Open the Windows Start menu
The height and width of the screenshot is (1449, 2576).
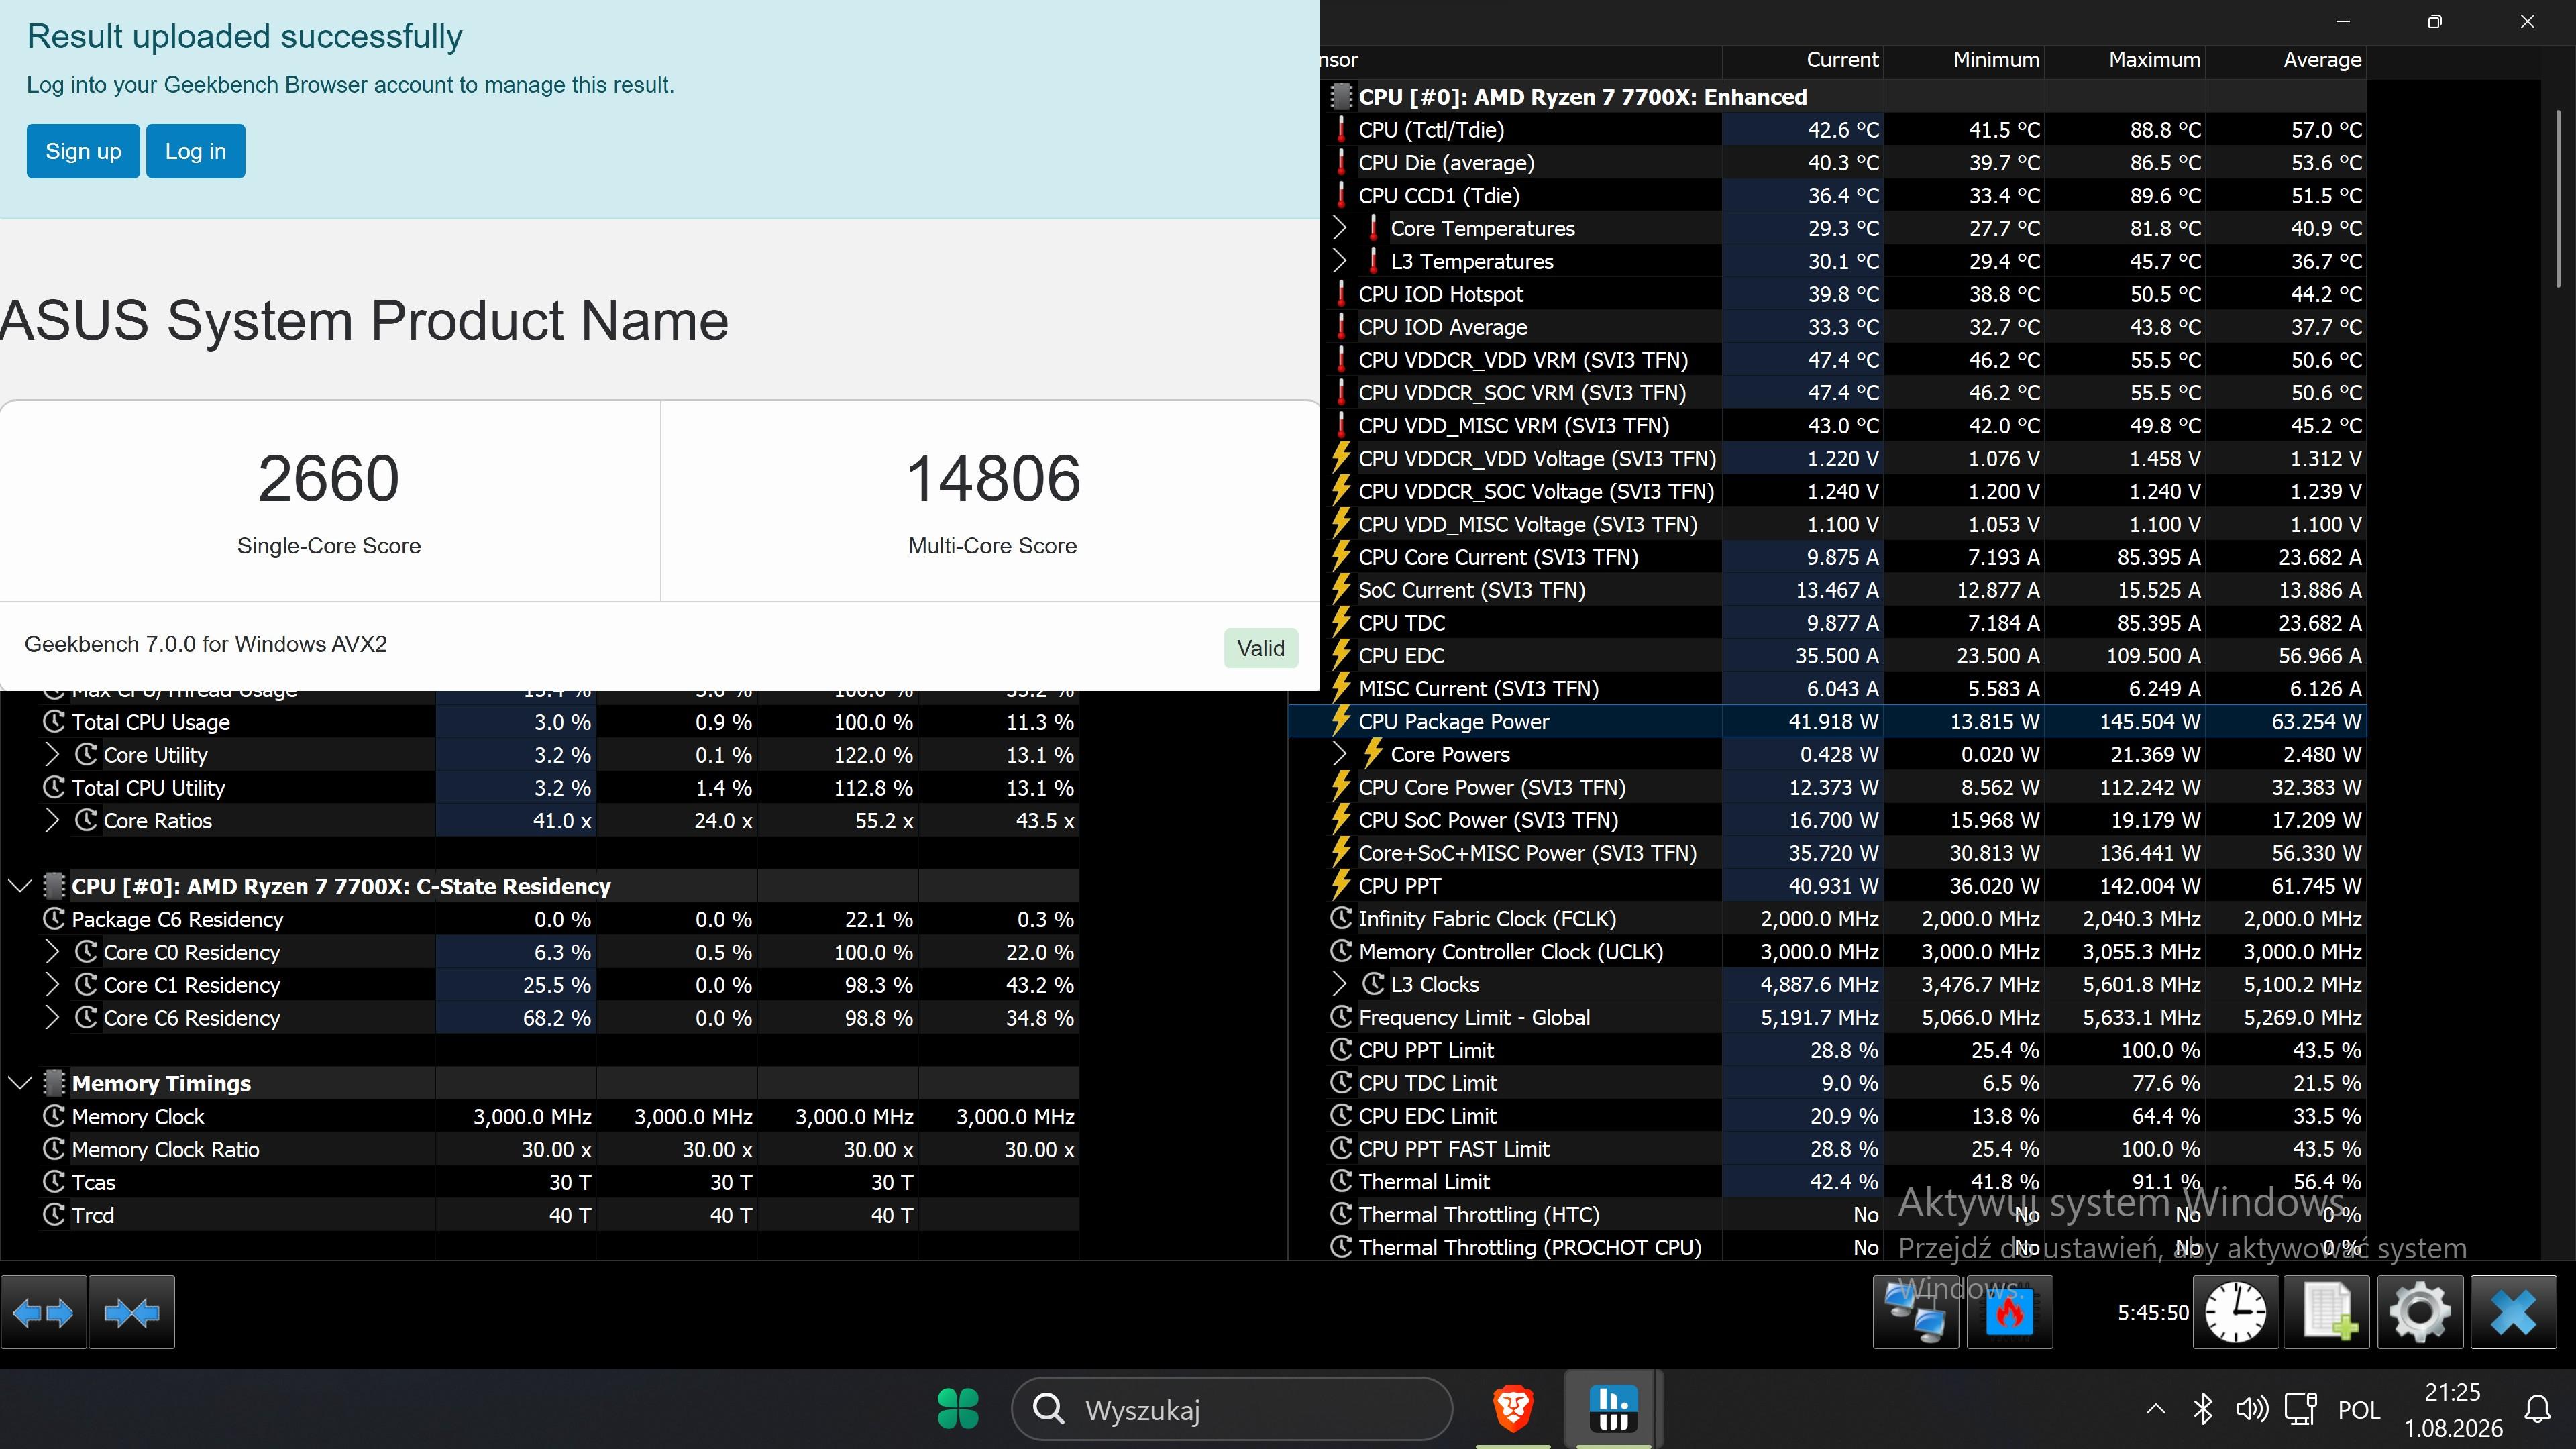(x=958, y=1409)
